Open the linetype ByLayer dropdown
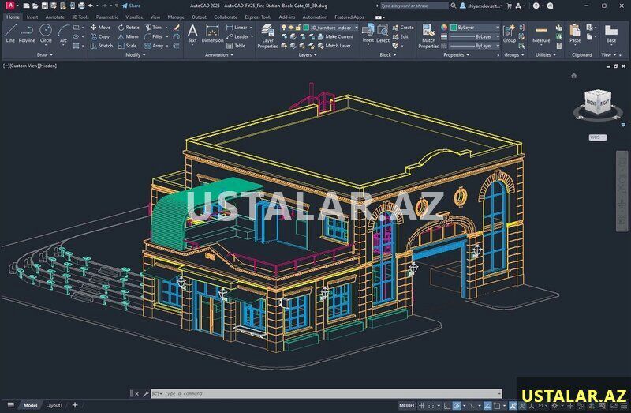Image resolution: width=631 pixels, height=413 pixels. pyautogui.click(x=475, y=46)
